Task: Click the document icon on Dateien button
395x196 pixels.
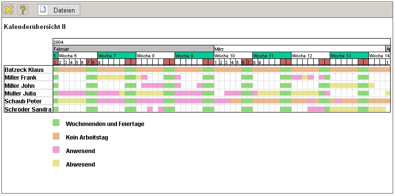Action: click(x=44, y=10)
